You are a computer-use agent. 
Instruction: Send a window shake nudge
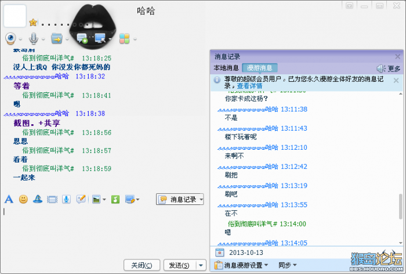[52, 199]
